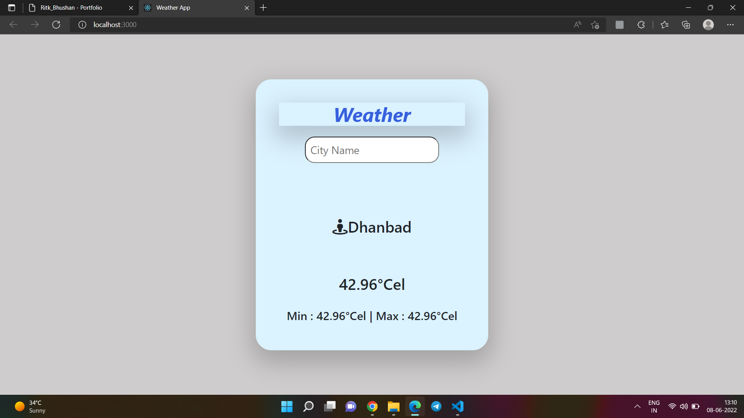Open a new browser tab

coord(263,8)
